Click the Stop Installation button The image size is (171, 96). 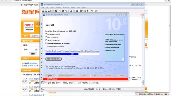click(53, 59)
